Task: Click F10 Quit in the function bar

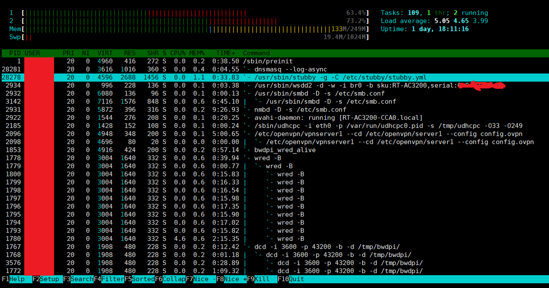Action: pos(291,279)
